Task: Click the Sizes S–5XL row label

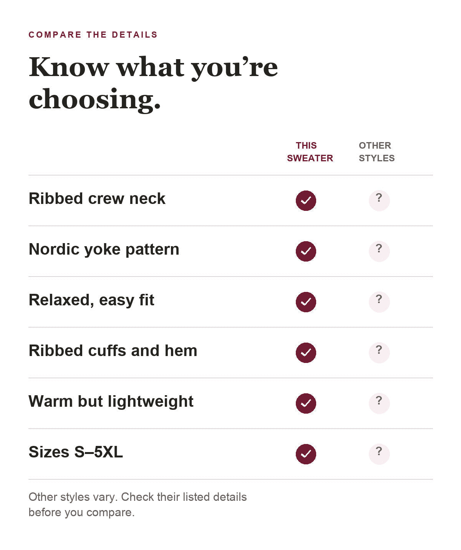Action: [76, 452]
